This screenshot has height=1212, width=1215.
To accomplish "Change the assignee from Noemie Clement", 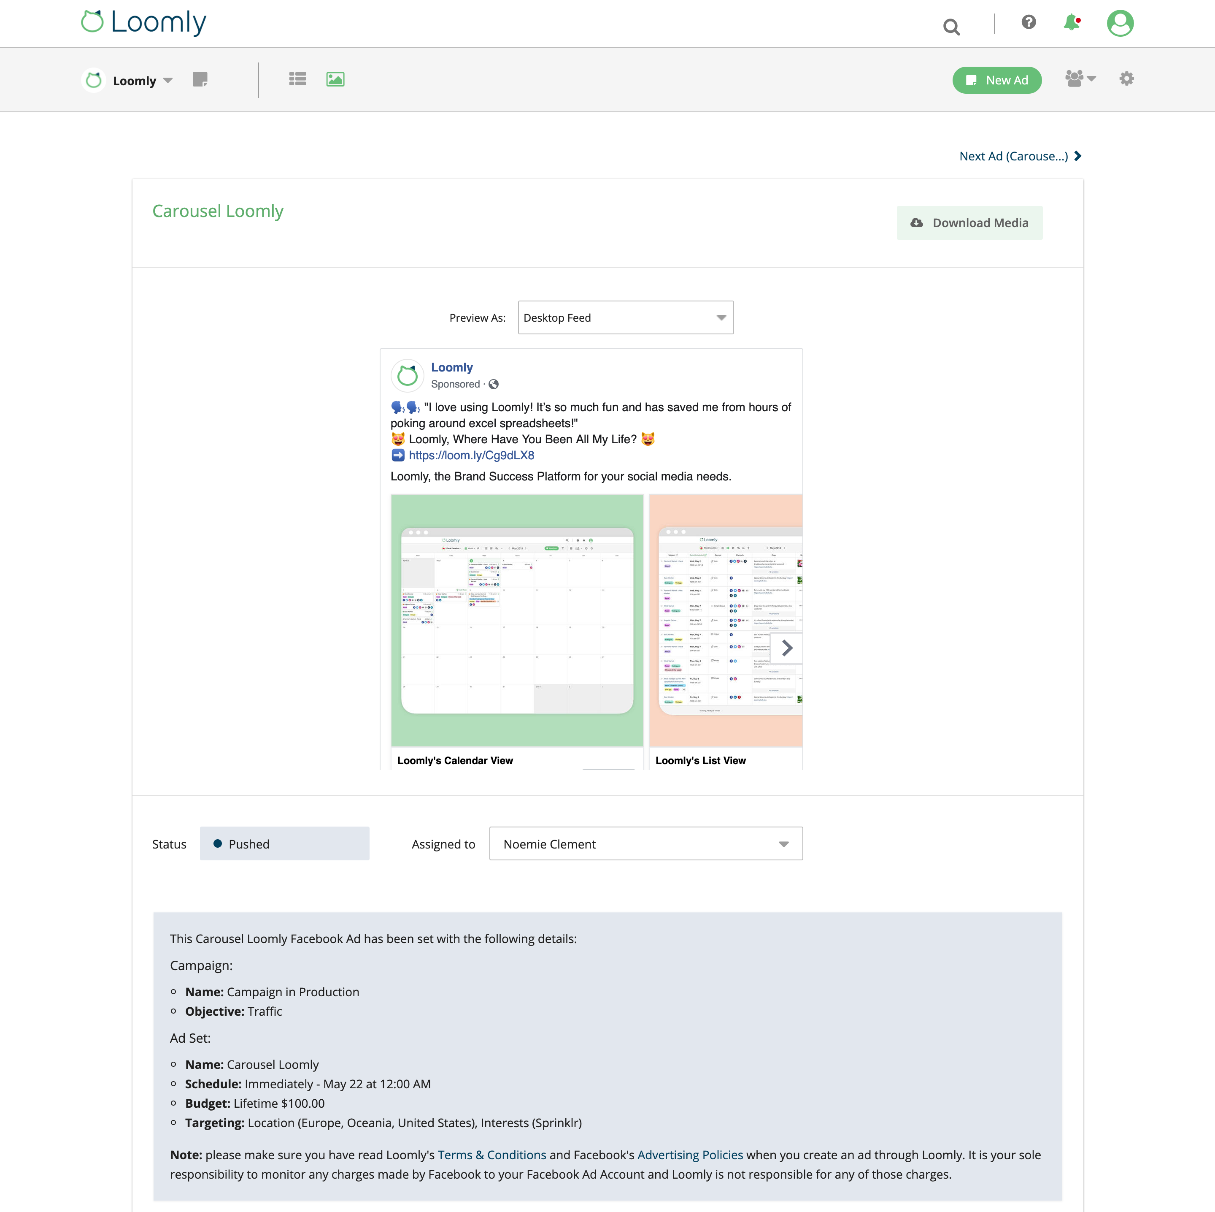I will (x=645, y=843).
